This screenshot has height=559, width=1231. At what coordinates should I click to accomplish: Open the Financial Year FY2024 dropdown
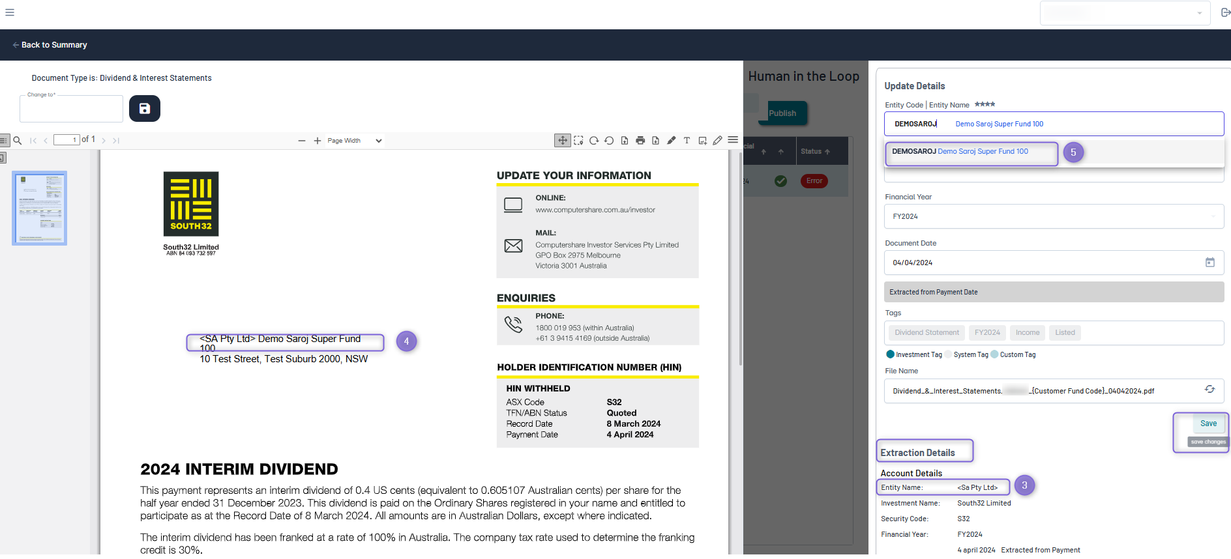pos(1054,216)
